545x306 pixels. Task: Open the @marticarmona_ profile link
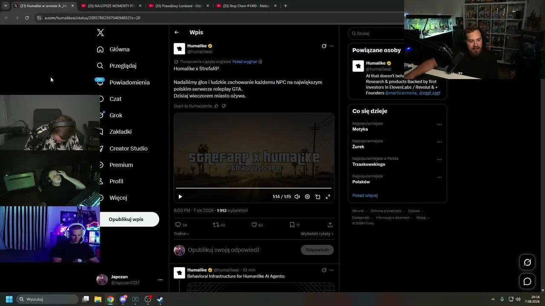pos(401,93)
